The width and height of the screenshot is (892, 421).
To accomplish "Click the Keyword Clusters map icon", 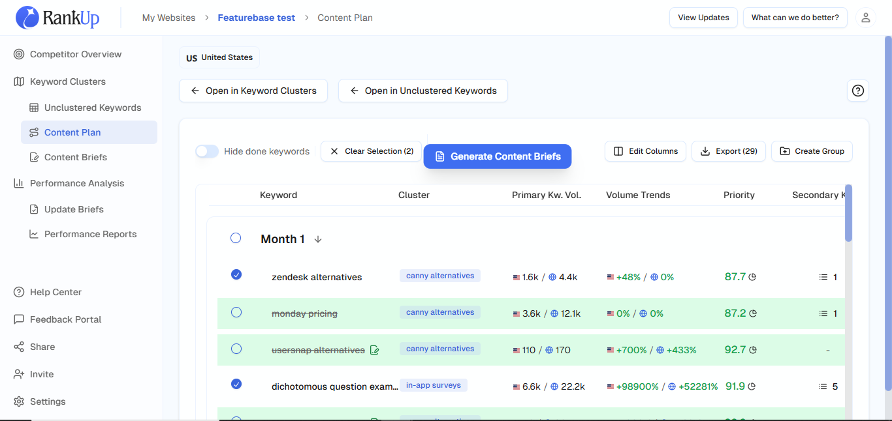I will tap(19, 81).
